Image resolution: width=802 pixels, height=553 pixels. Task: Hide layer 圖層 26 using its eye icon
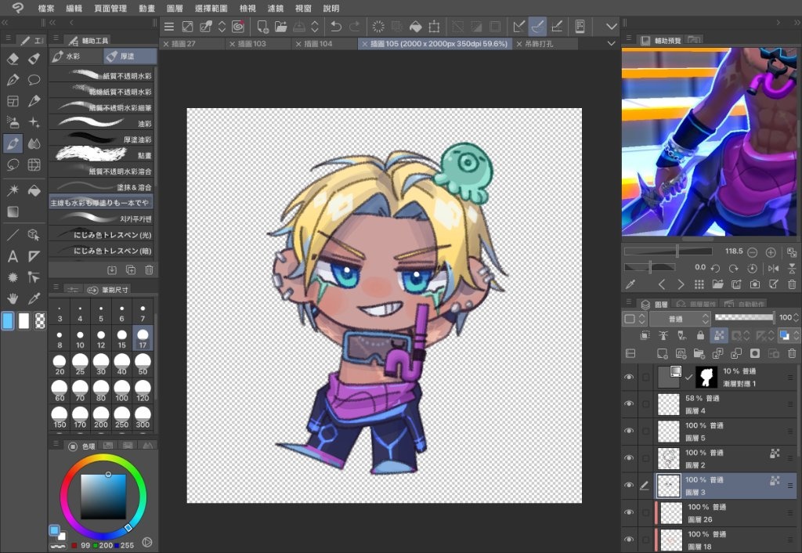point(629,512)
